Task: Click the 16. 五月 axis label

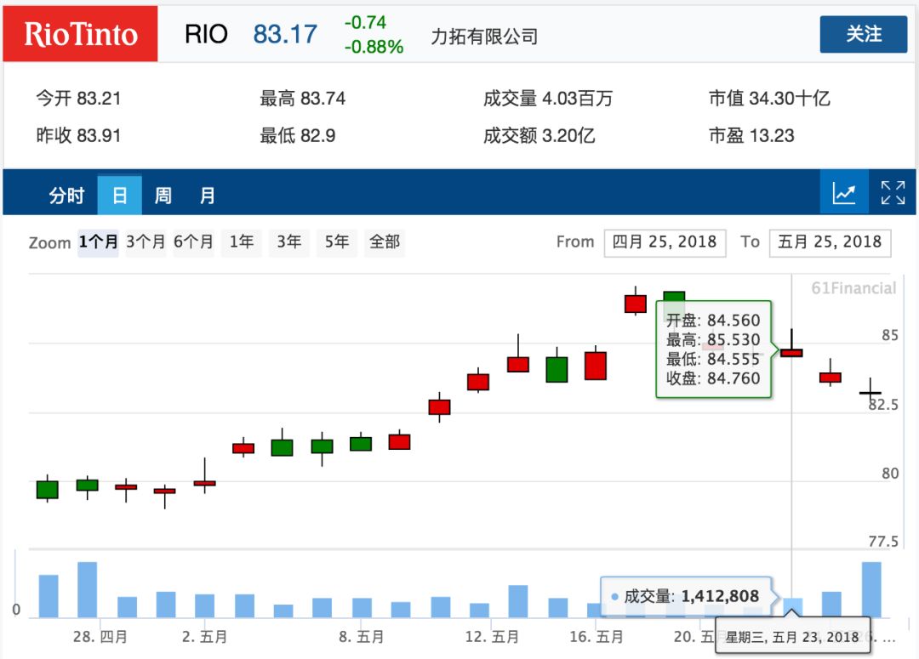Action: coord(596,637)
